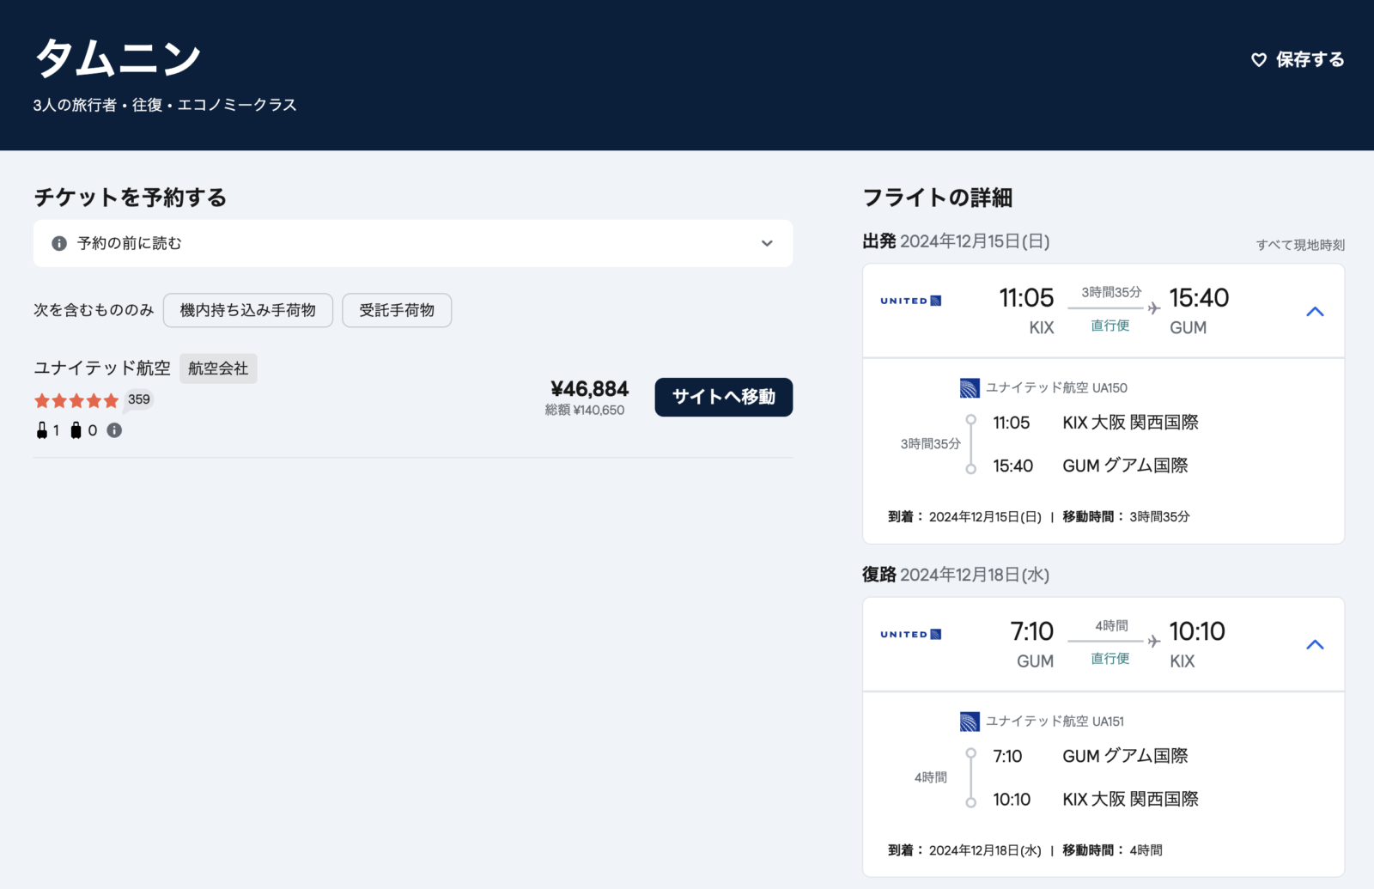Click the サイトへ移動 button

click(723, 397)
